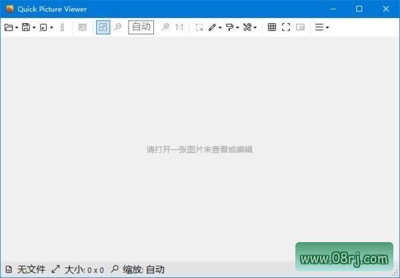
Task: Click the image info icon
Action: click(62, 27)
